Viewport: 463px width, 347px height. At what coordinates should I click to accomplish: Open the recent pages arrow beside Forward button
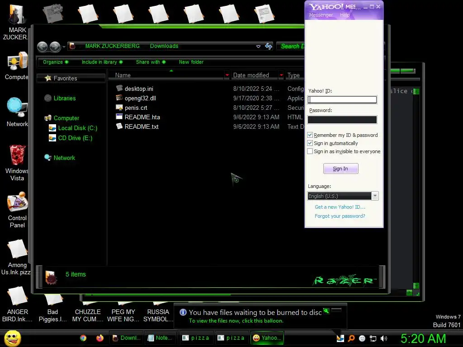(x=63, y=47)
